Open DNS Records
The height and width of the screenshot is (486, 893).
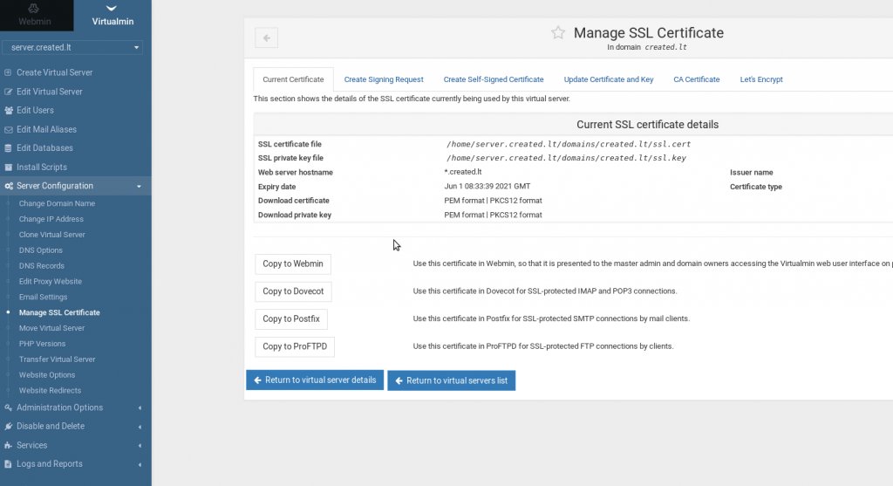42,265
